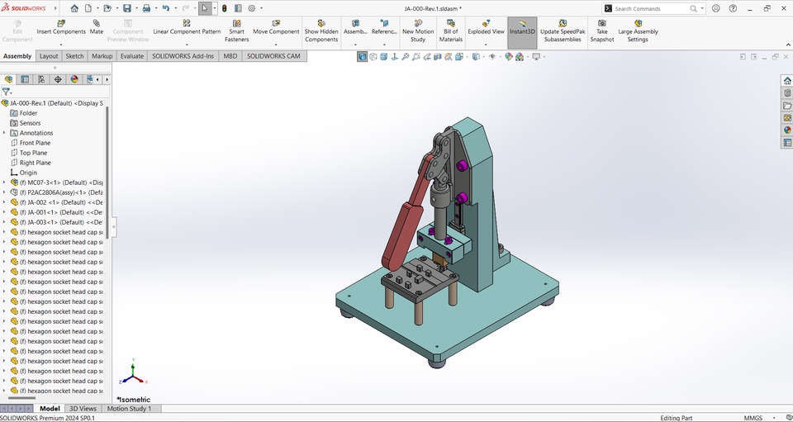Click Take Snapshot camera tool

pyautogui.click(x=602, y=31)
